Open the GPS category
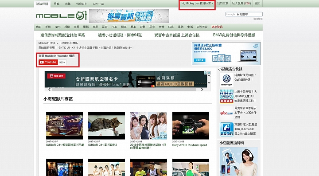 tap(58, 27)
